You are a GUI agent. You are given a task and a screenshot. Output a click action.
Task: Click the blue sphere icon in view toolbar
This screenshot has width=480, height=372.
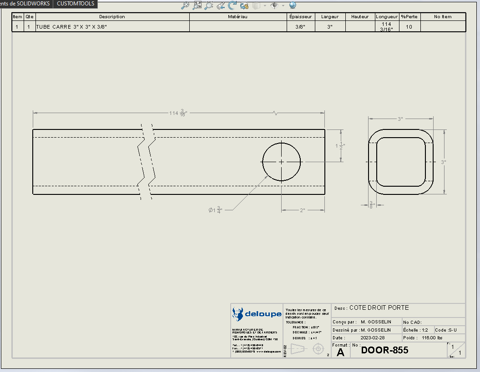(293, 5)
